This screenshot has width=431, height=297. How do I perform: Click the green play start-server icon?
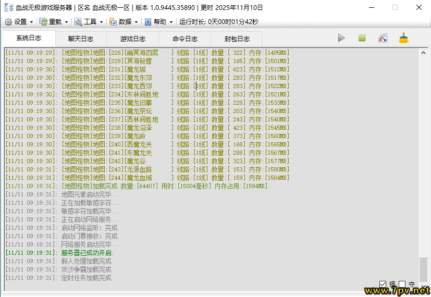(341, 38)
